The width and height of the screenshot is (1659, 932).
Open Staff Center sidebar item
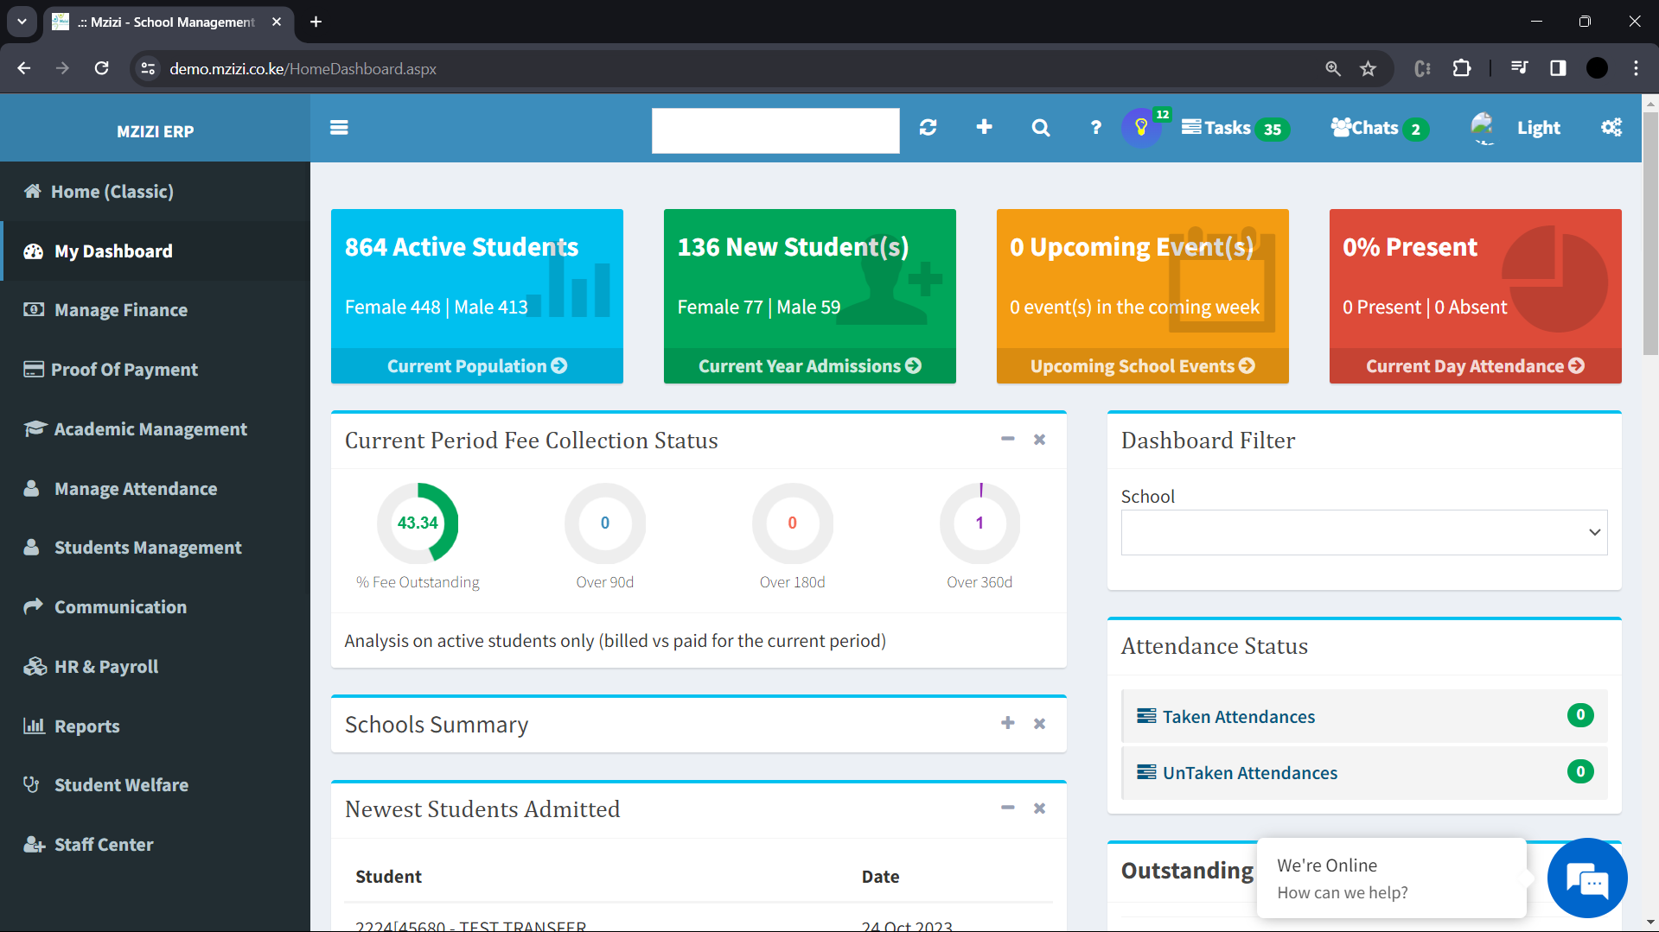[x=155, y=845]
